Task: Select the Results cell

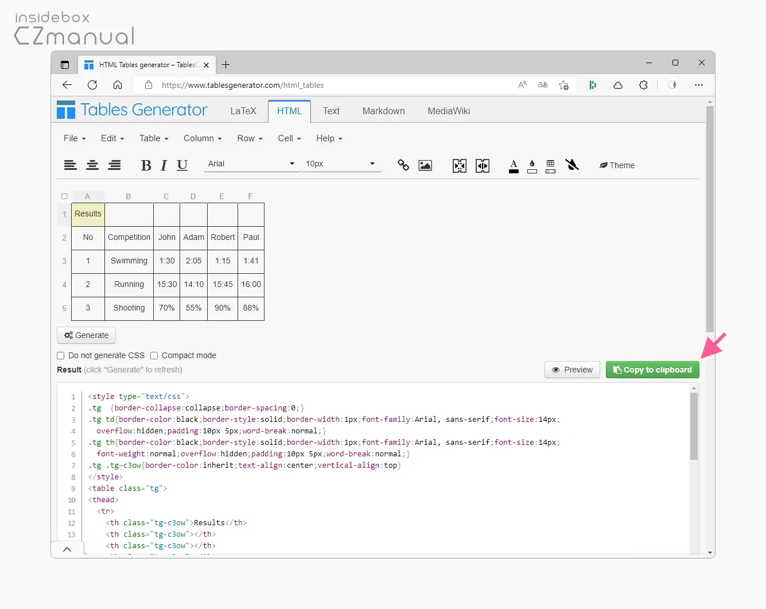Action: pos(88,214)
